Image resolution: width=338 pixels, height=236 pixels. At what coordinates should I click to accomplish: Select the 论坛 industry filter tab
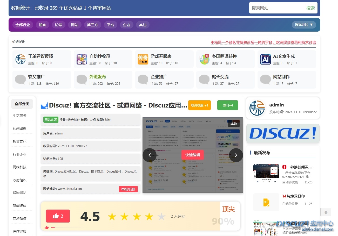tap(58, 25)
